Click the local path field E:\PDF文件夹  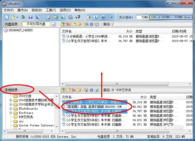point(152,90)
